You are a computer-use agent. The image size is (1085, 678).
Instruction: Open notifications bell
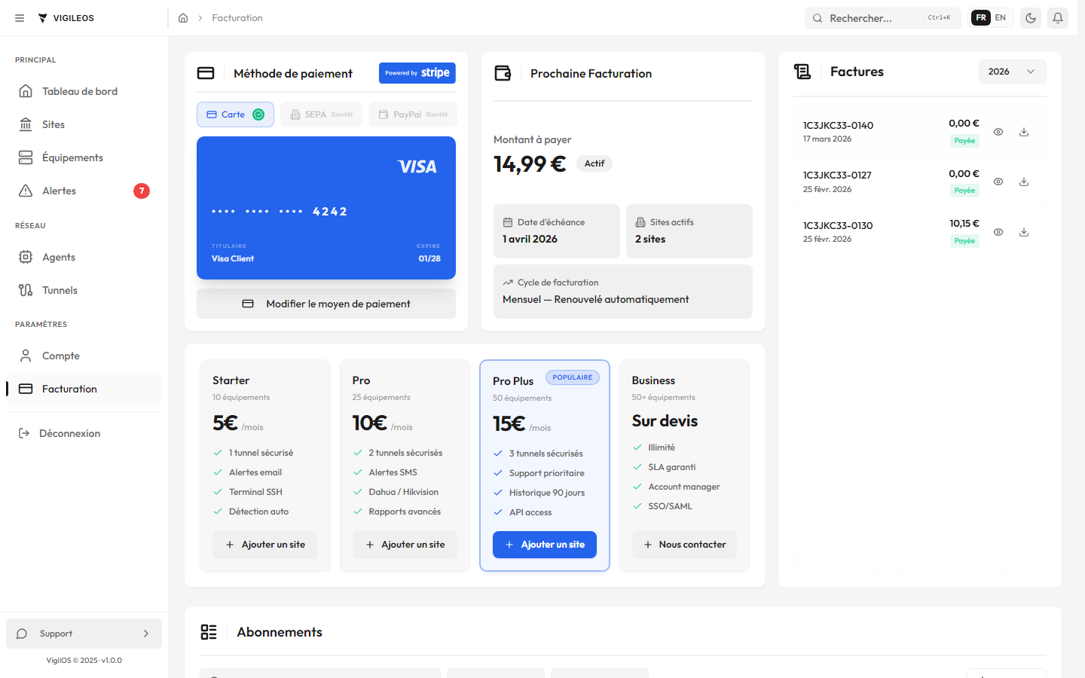coord(1058,18)
